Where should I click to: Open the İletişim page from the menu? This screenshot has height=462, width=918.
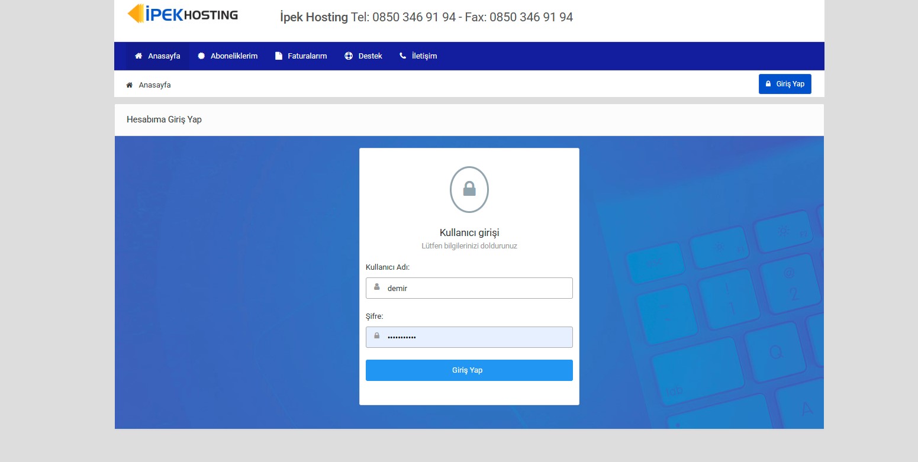pos(424,56)
